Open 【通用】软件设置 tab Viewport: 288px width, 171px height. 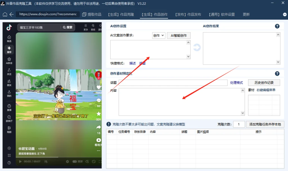[222, 15]
